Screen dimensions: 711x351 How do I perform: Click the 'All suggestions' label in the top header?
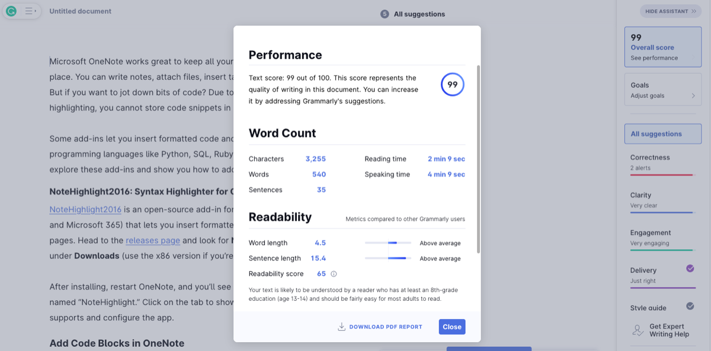click(419, 14)
